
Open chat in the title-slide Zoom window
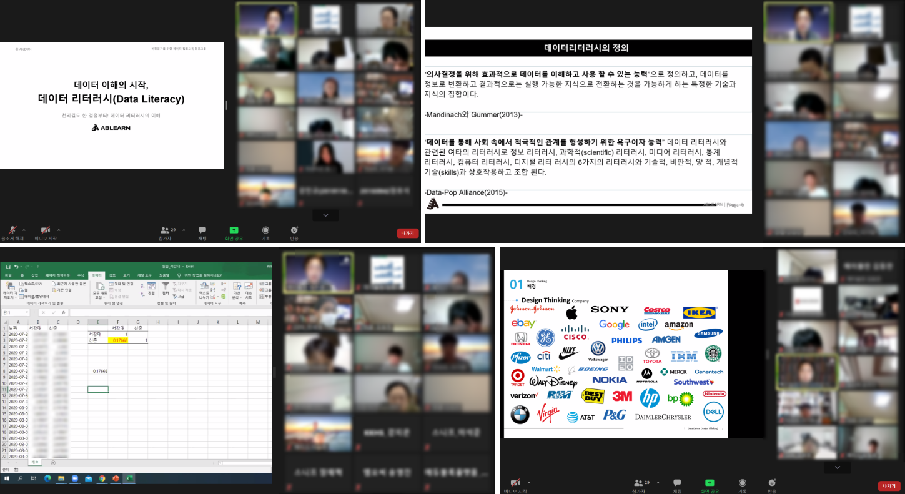pos(202,233)
